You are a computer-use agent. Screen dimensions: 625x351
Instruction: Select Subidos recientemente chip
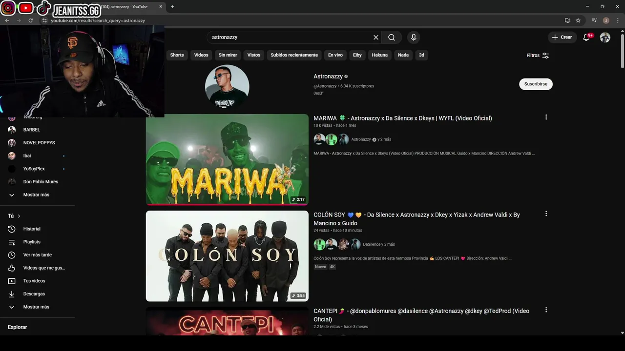pyautogui.click(x=294, y=55)
